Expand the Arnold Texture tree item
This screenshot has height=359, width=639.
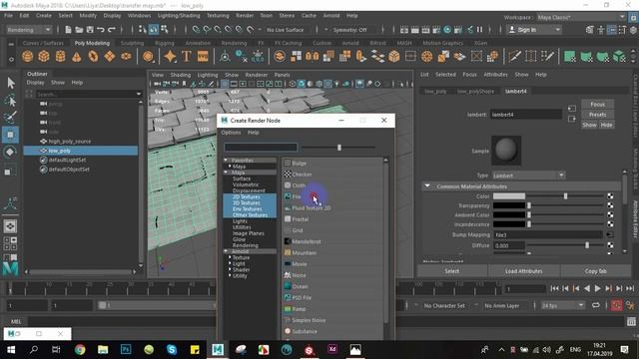230,257
